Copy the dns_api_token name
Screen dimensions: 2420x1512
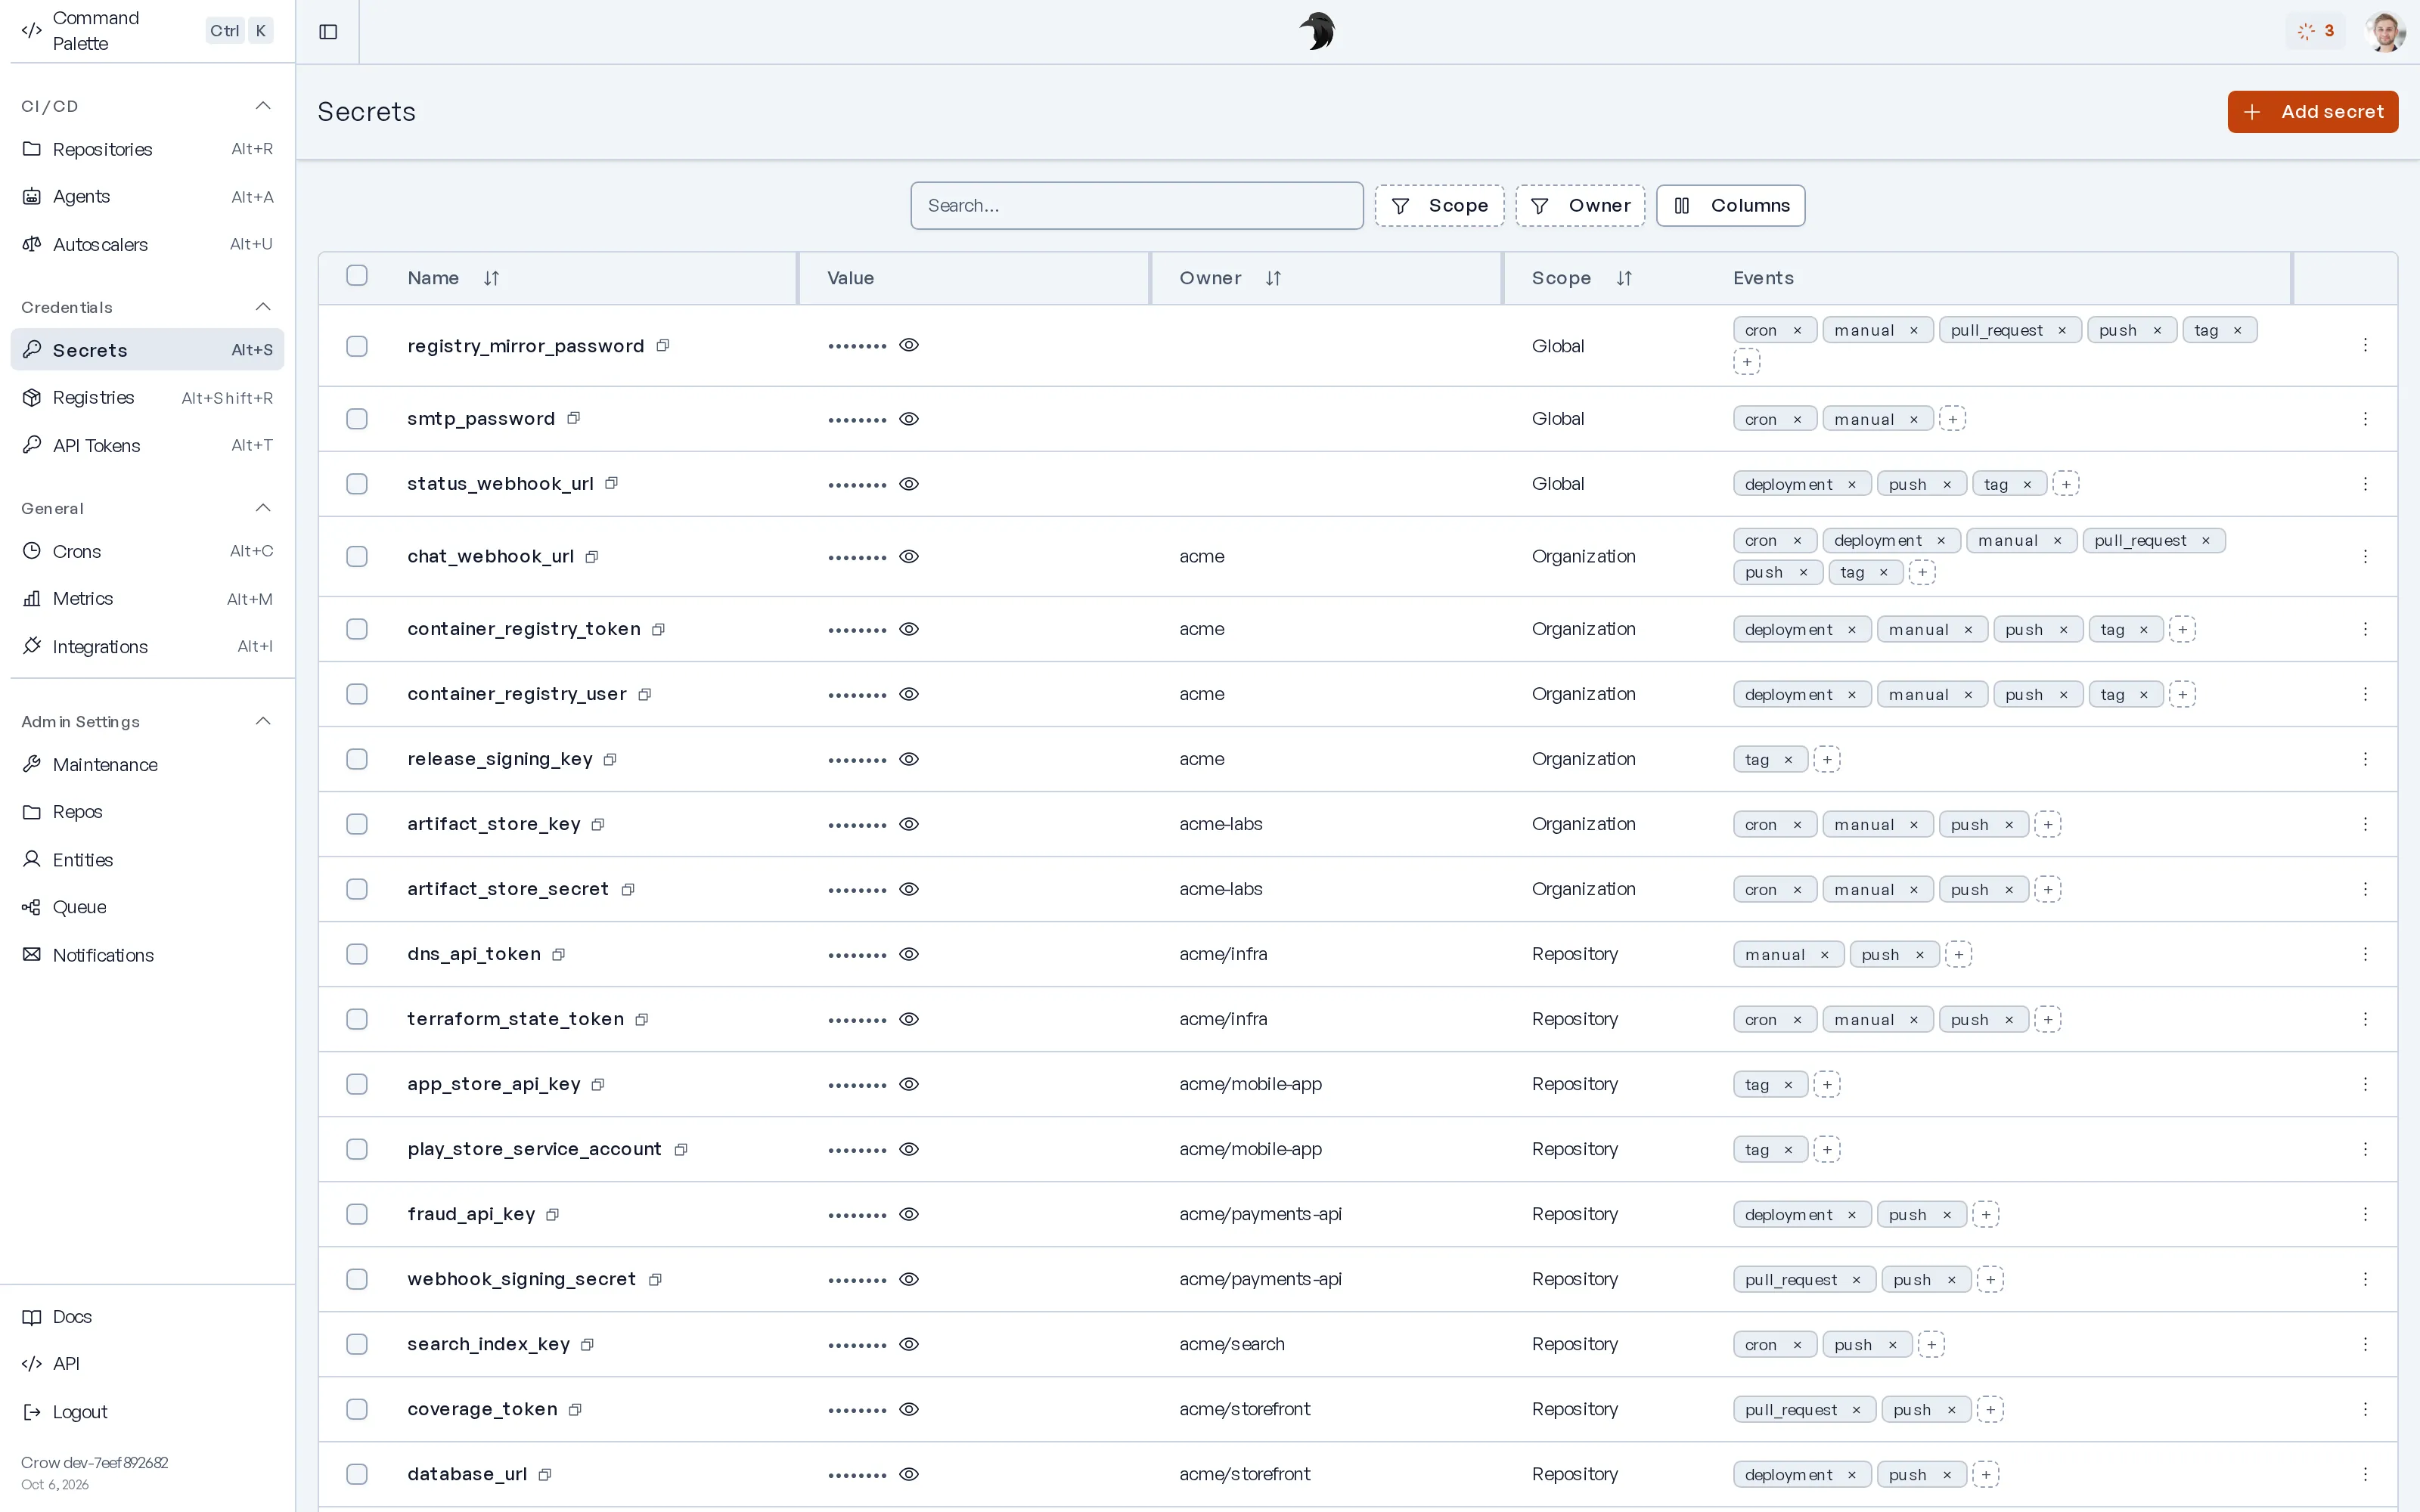click(x=558, y=955)
